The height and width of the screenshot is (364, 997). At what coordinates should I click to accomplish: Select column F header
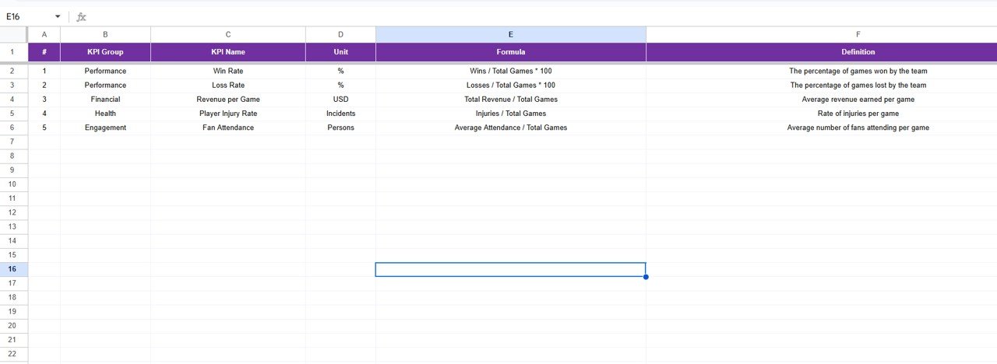858,34
